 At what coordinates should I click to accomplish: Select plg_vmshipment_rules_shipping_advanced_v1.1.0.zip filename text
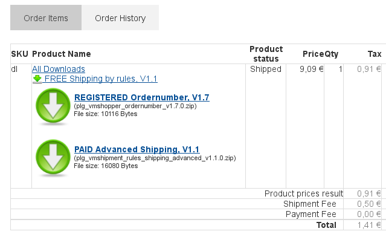pyautogui.click(x=155, y=158)
